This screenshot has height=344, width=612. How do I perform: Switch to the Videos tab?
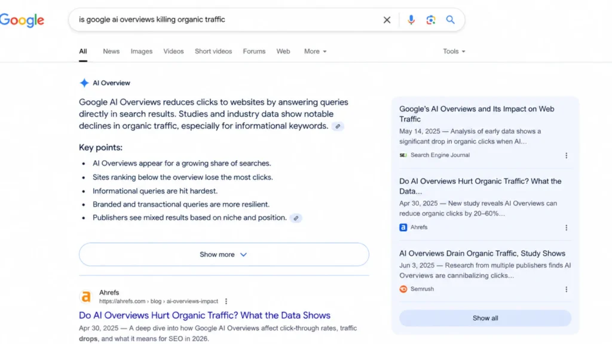[173, 51]
